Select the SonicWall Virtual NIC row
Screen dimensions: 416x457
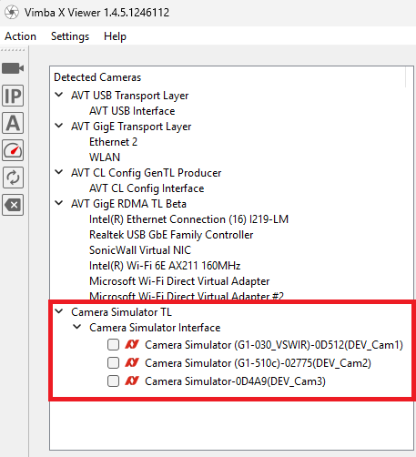point(140,250)
